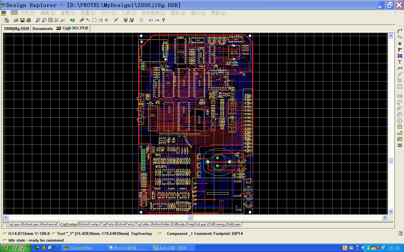Click the vertical scrollbar down arrow
The image size is (404, 252).
click(391, 211)
